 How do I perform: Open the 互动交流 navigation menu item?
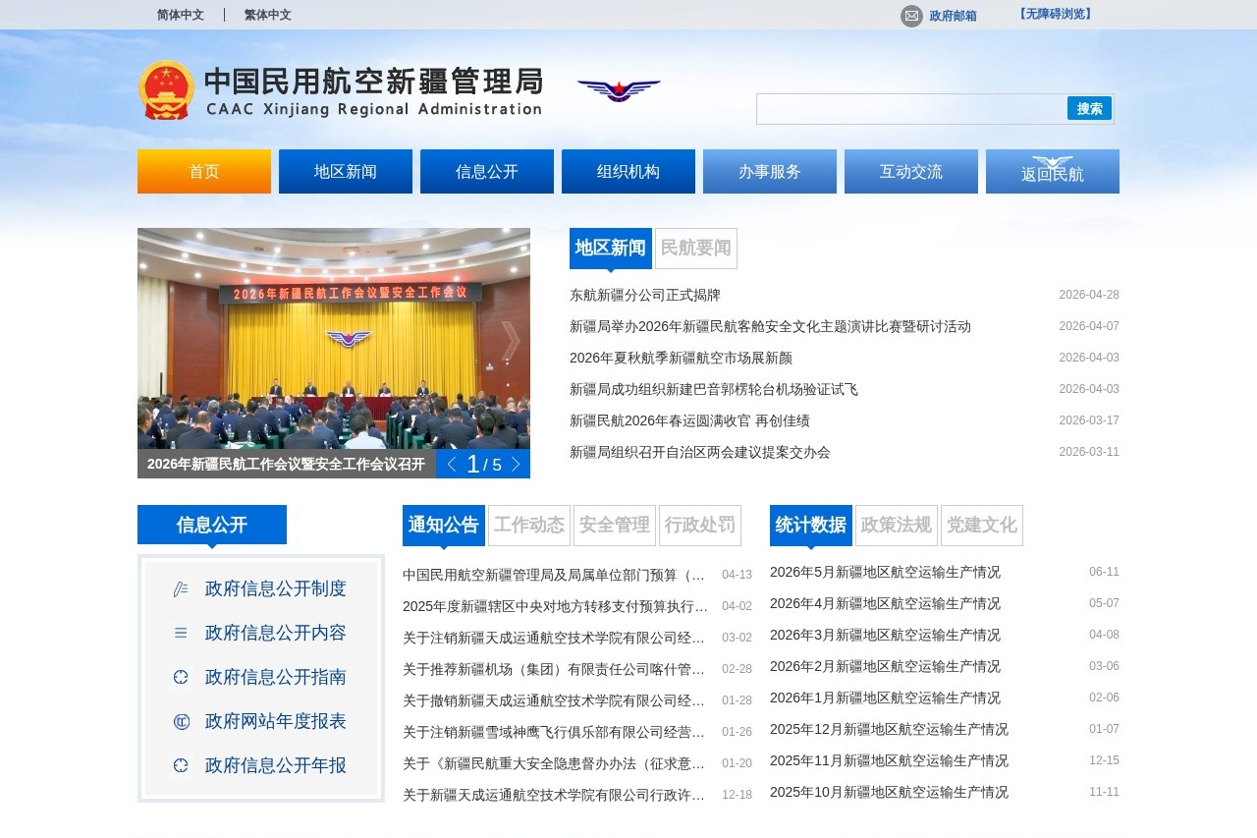click(x=911, y=171)
